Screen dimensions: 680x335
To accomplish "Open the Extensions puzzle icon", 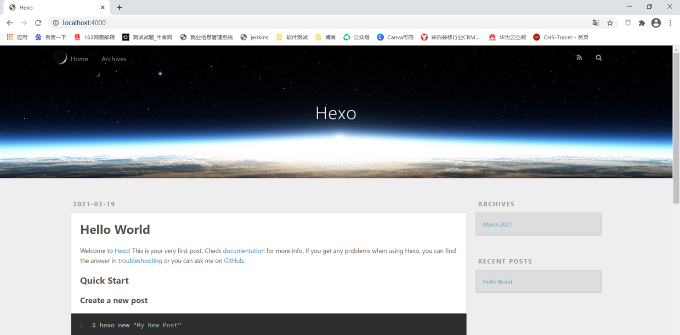I will [642, 23].
